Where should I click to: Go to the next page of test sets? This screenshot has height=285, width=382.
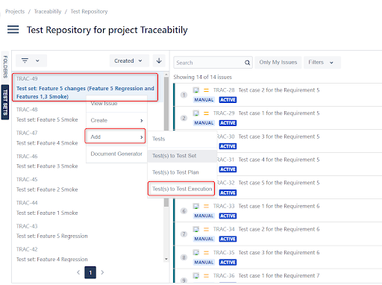coord(102,272)
